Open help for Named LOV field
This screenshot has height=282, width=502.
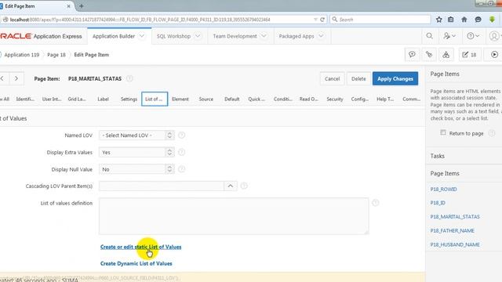[181, 136]
